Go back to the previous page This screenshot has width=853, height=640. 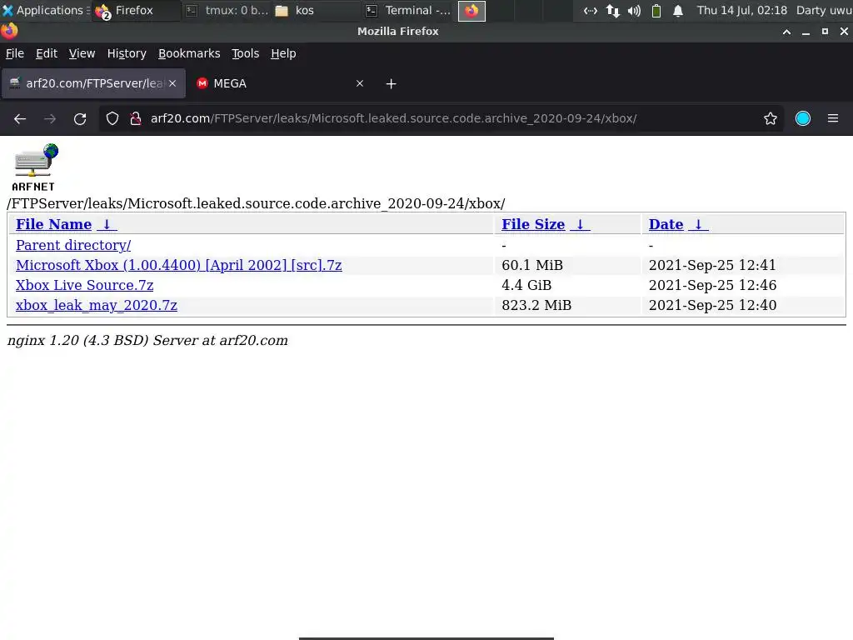click(x=20, y=118)
